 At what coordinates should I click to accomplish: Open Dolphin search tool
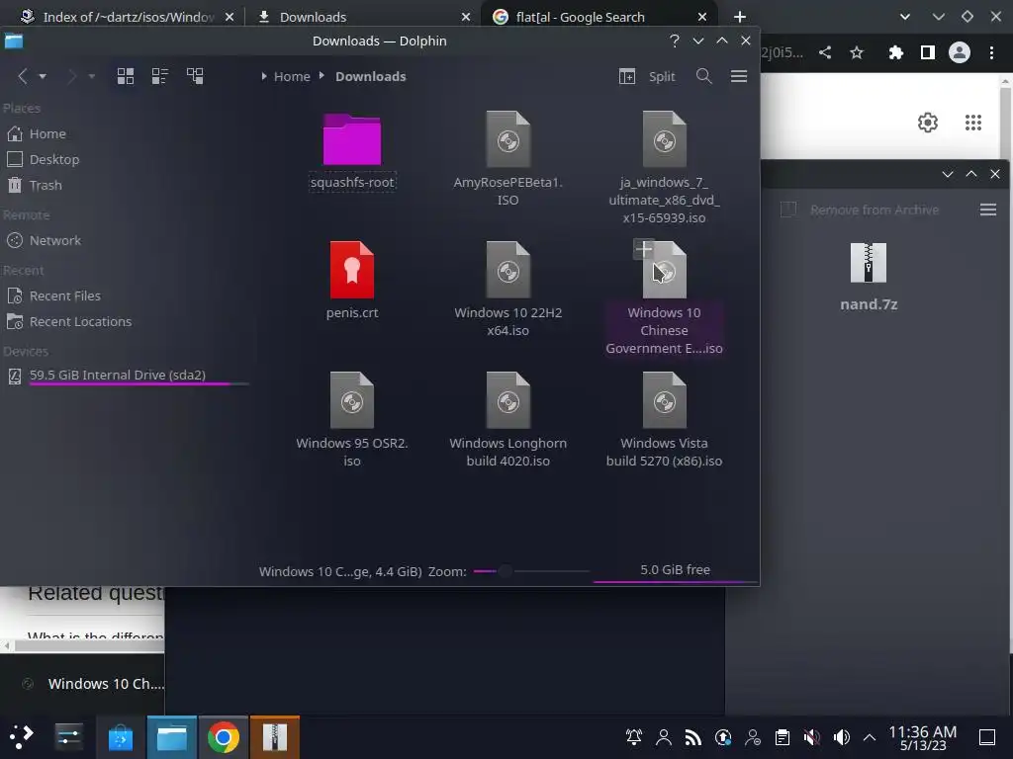[704, 76]
